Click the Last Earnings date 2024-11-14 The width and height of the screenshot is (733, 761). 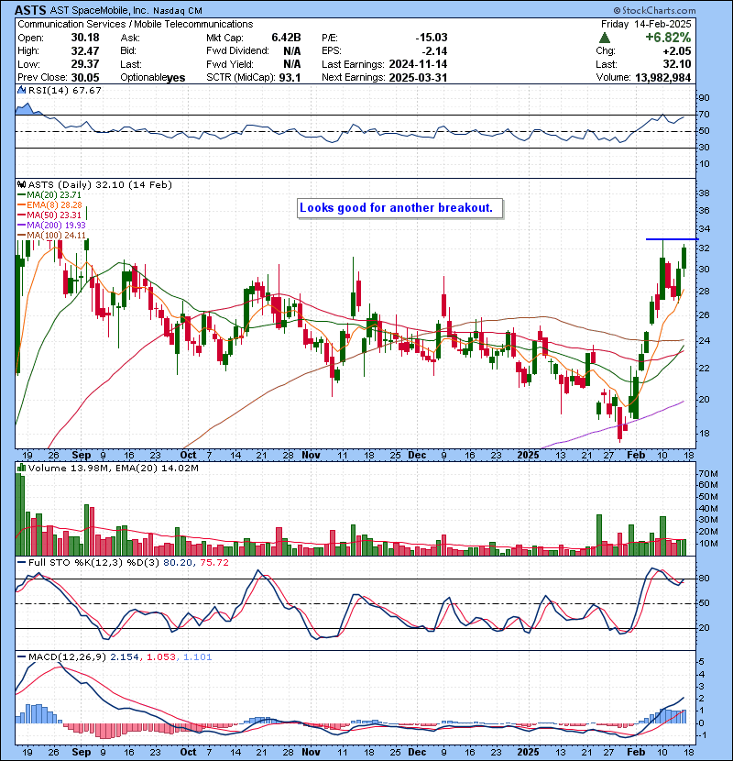[418, 64]
